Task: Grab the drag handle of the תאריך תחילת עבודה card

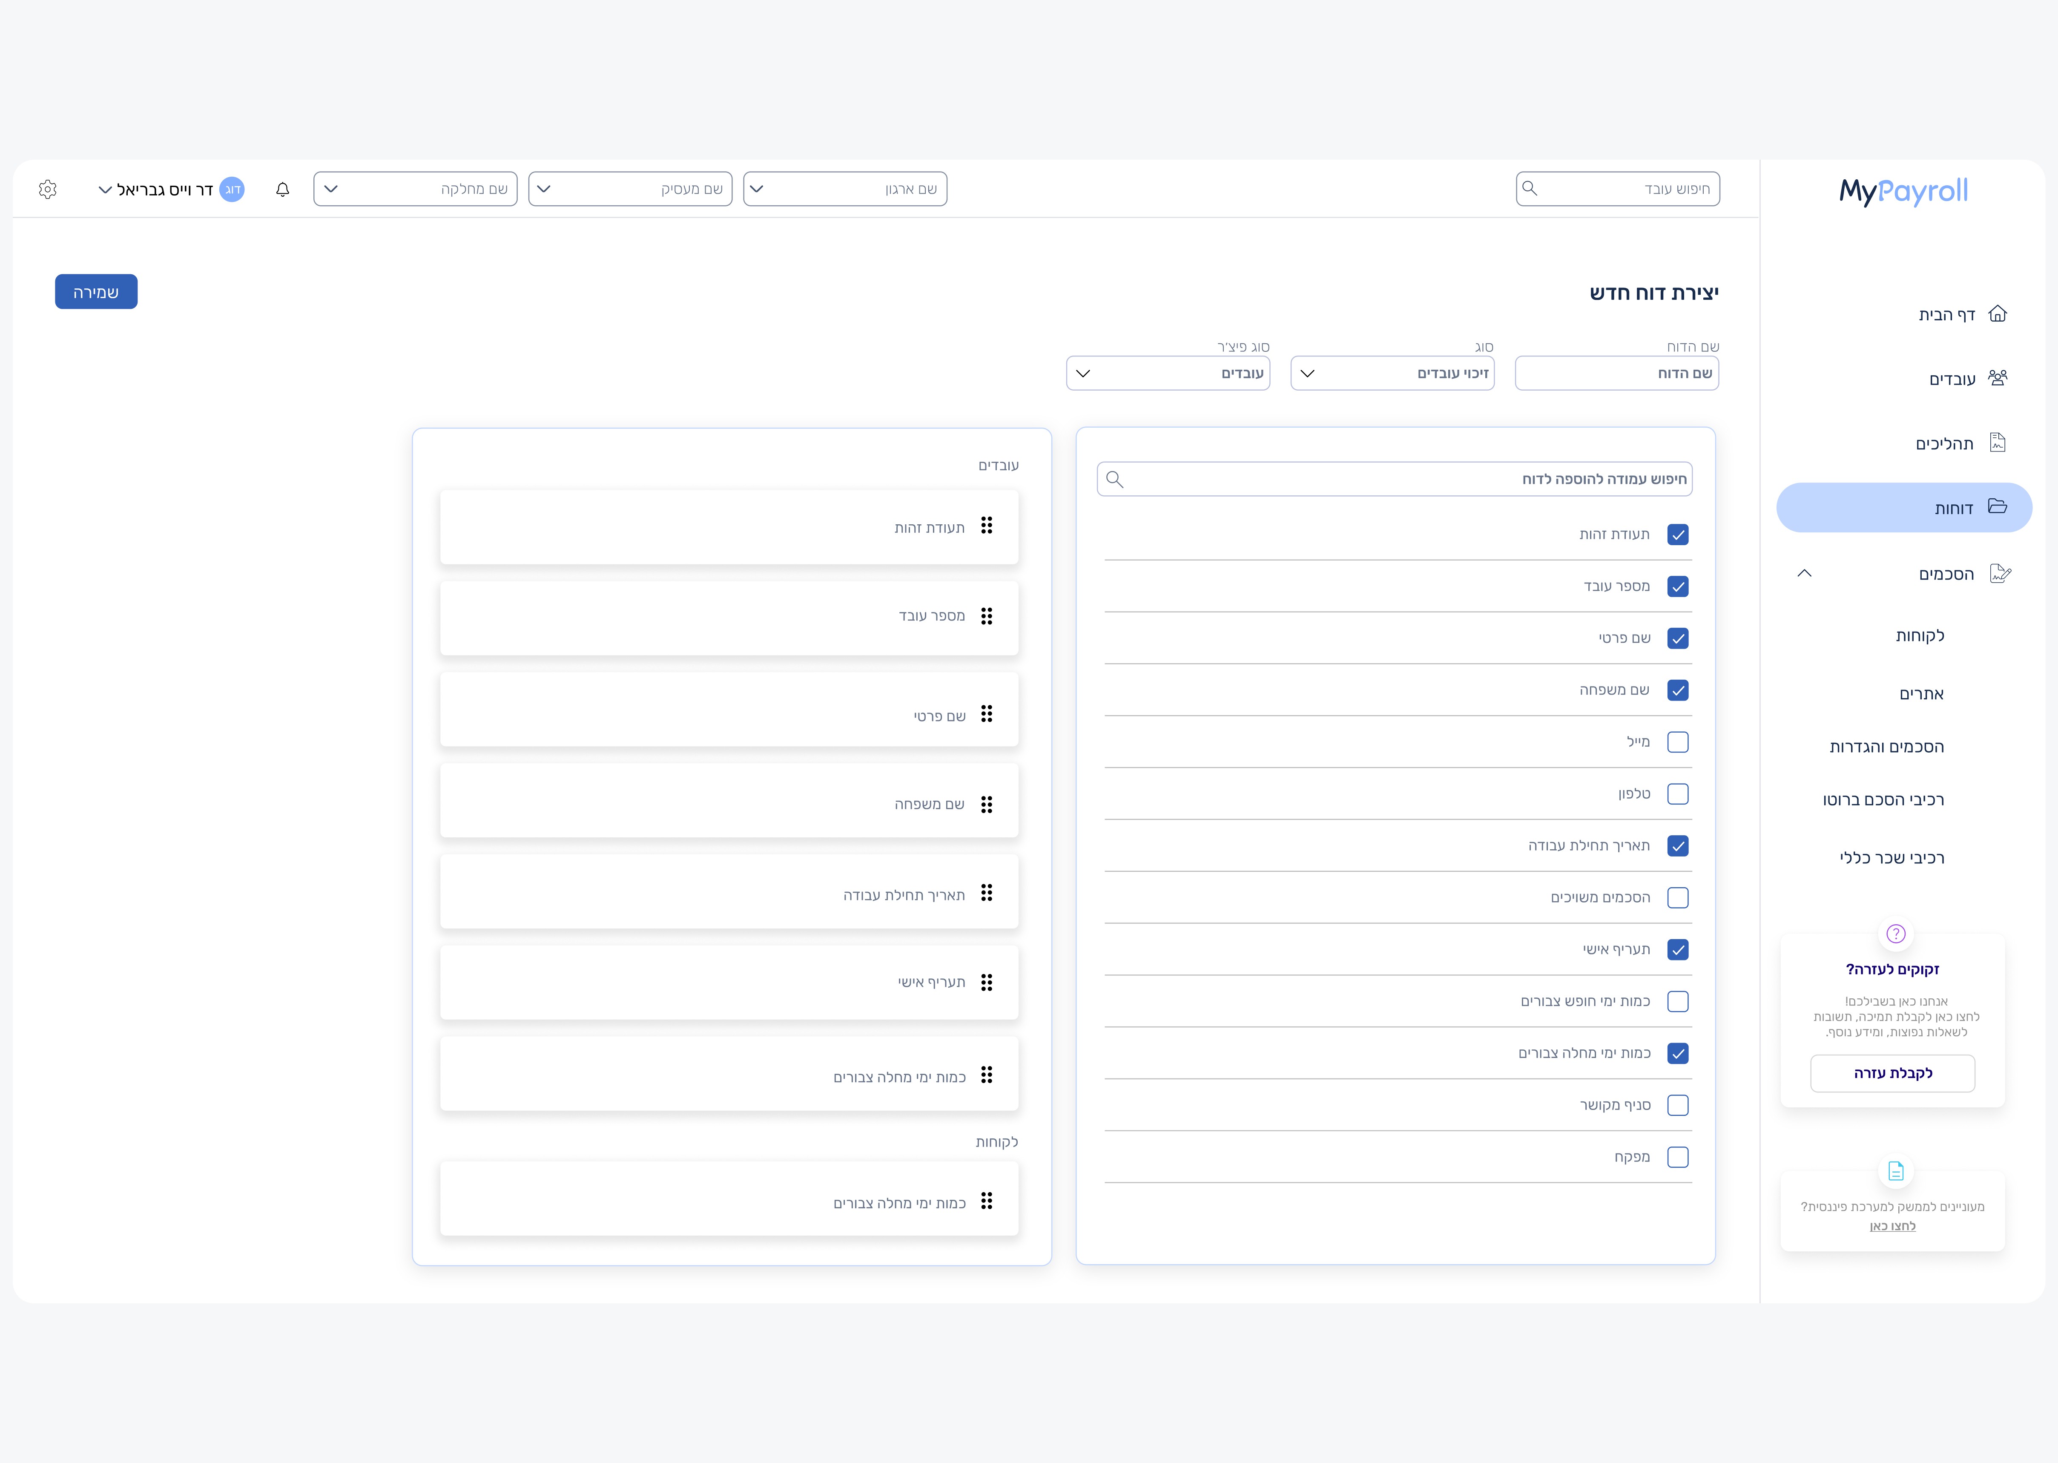Action: point(987,893)
